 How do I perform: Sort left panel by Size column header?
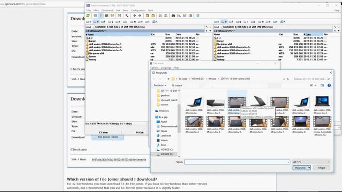click(167, 35)
